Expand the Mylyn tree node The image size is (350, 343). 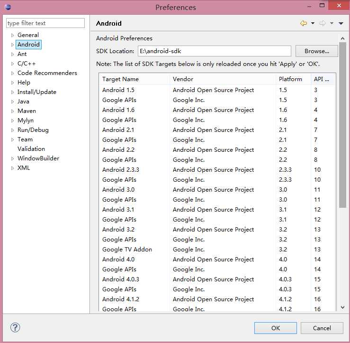pos(12,121)
